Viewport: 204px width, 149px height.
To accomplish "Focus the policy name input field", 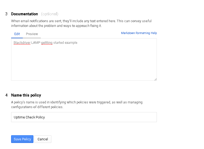I will (84, 117).
